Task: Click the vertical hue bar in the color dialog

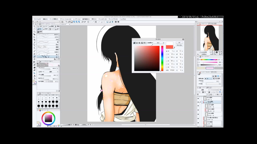Action: [x=162, y=58]
